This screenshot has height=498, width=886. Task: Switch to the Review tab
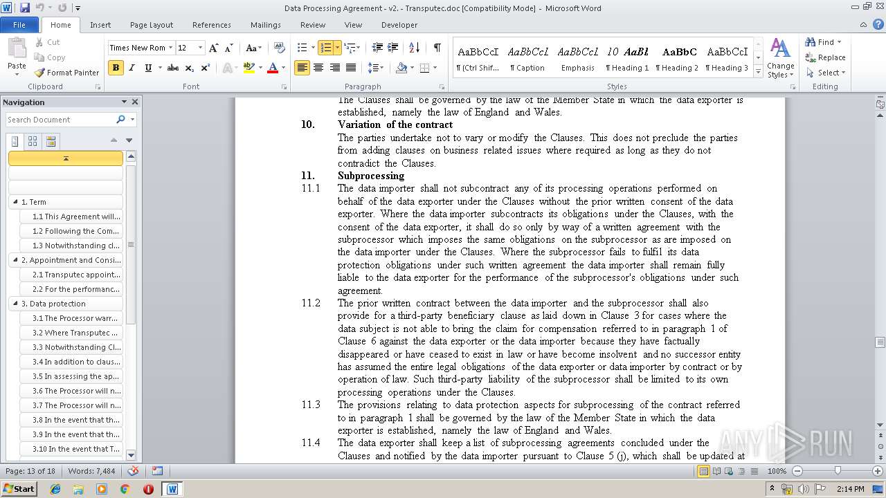pos(313,25)
